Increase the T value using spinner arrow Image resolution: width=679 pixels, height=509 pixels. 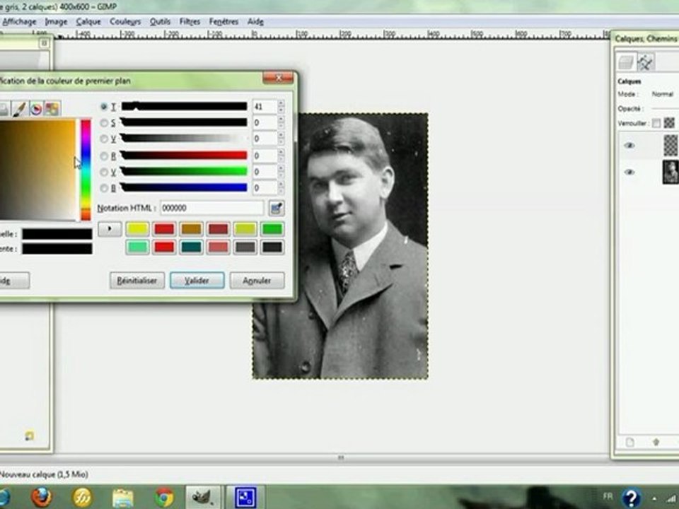point(281,103)
